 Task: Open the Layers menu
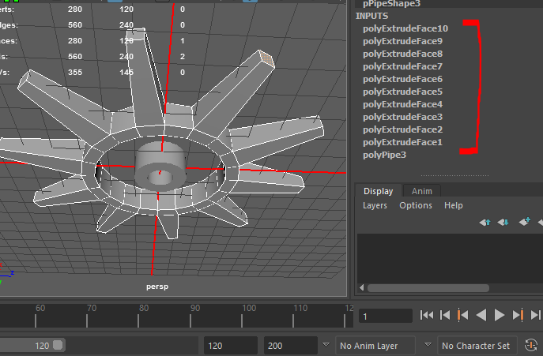click(x=375, y=205)
